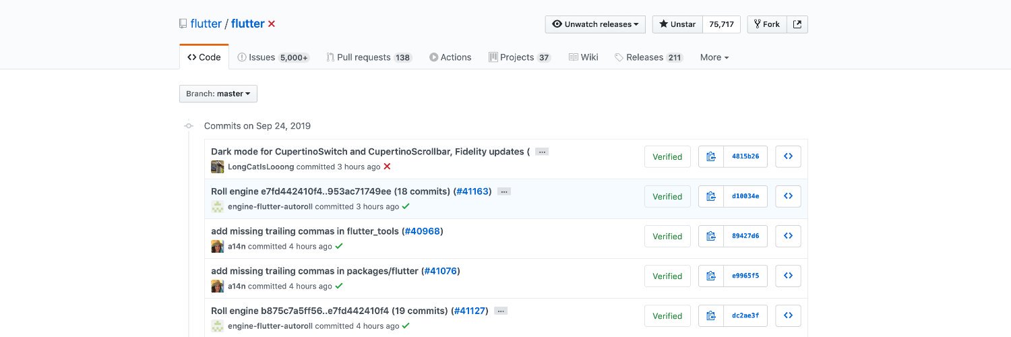Click the repository book icon before flutter
This screenshot has height=337, width=1011.
click(x=183, y=24)
